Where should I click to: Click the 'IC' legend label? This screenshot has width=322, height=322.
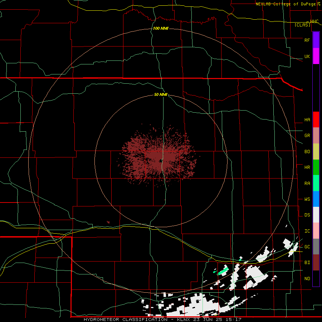click(x=307, y=231)
